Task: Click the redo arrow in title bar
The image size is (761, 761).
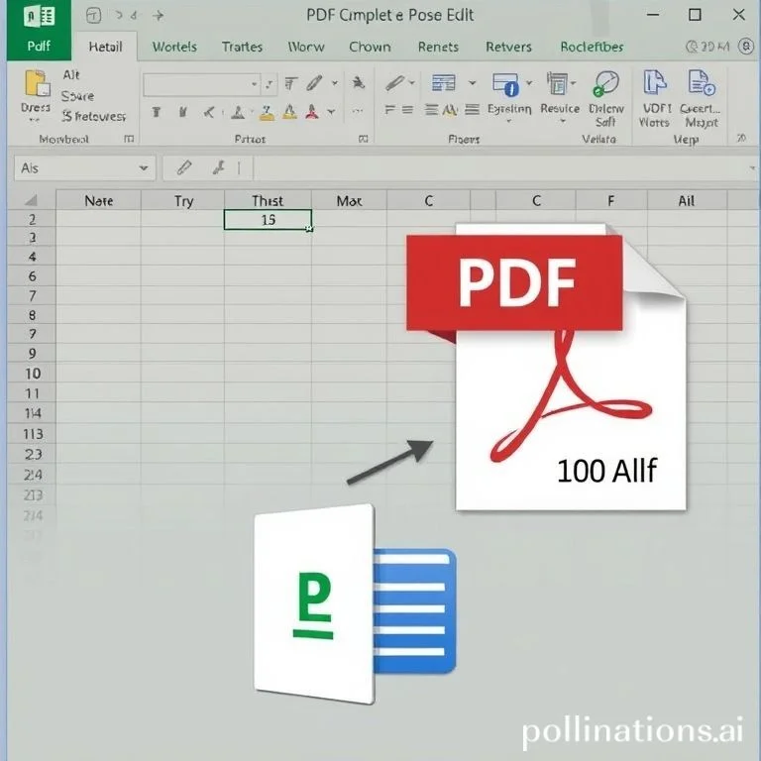Action: [x=159, y=16]
